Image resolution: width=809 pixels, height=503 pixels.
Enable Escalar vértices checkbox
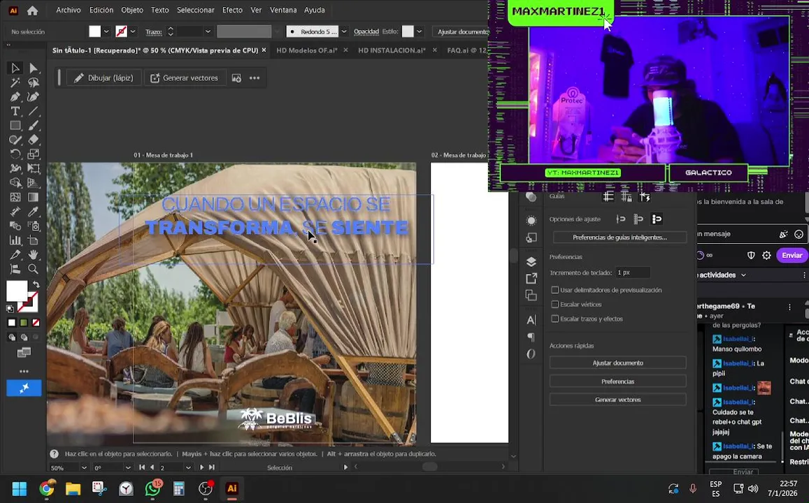tap(555, 305)
